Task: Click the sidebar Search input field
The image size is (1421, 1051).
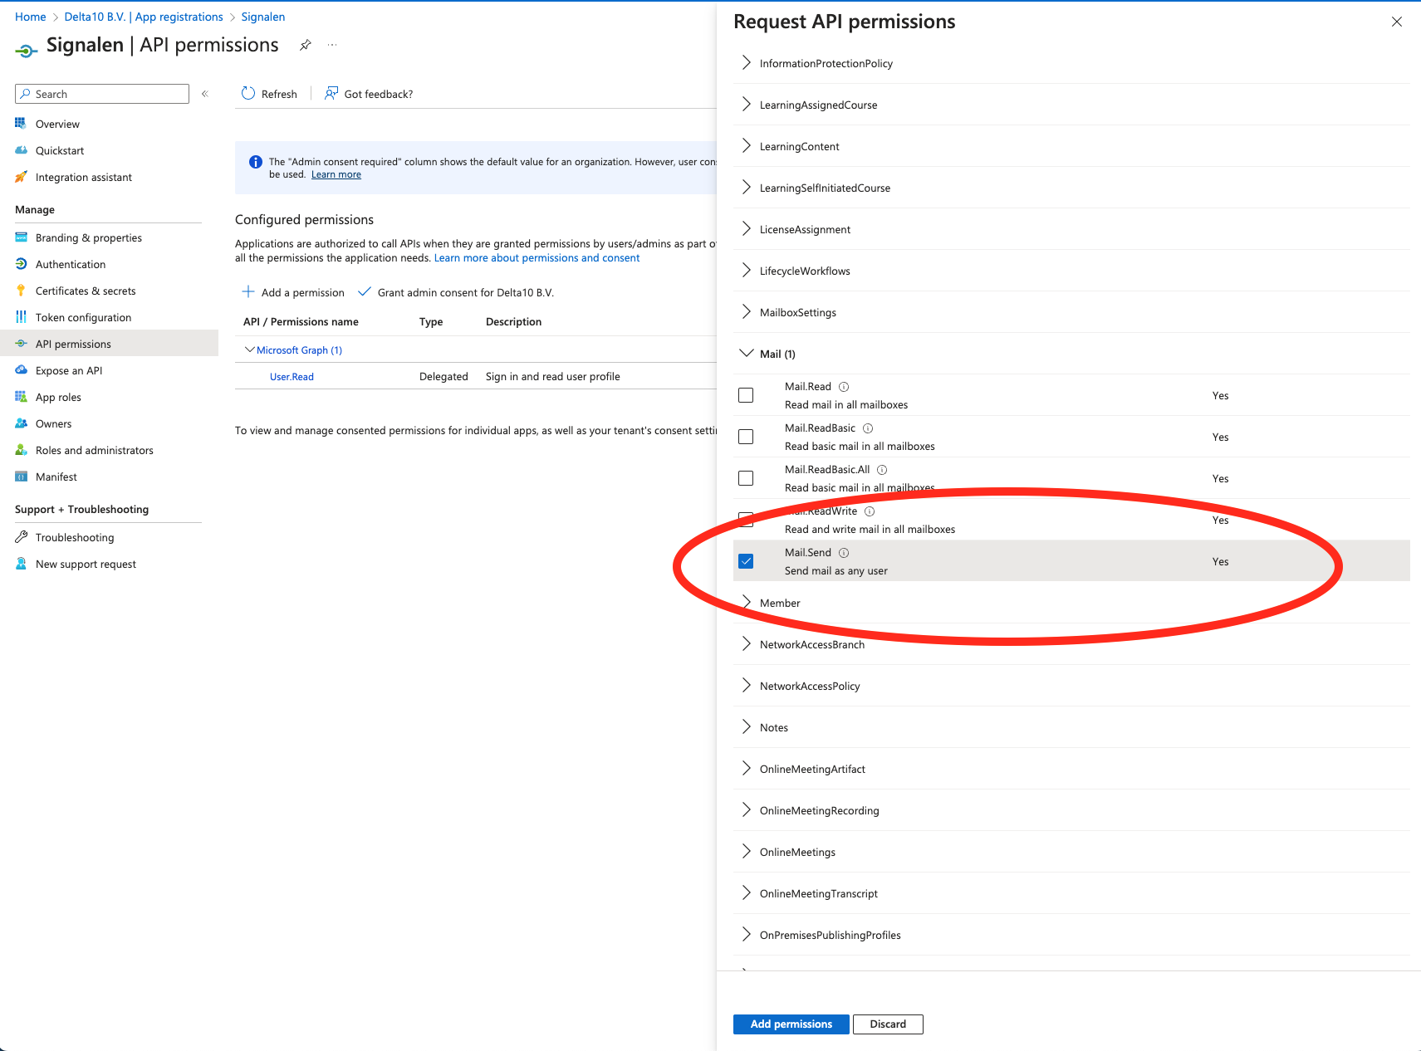Action: pos(108,94)
